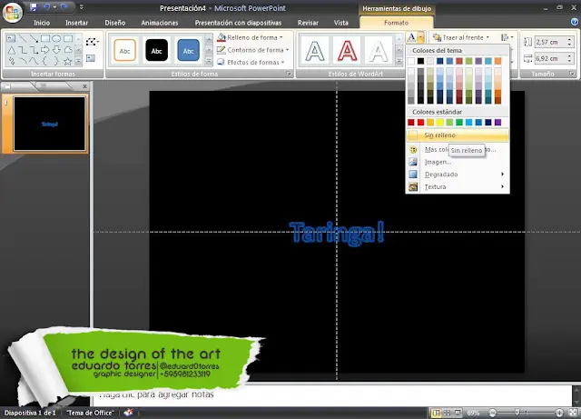This screenshot has width=581, height=419.
Task: Switch to the Insertar ribbon tab
Action: coord(76,22)
